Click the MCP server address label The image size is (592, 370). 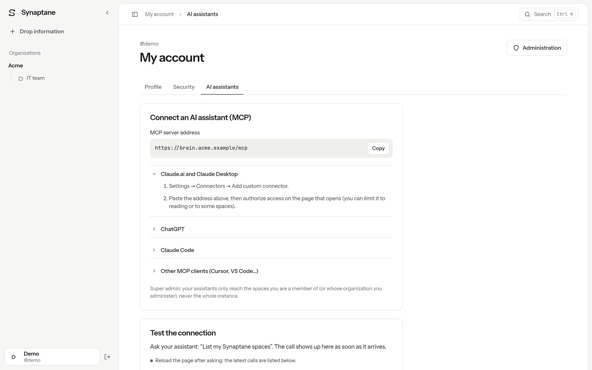coord(175,133)
